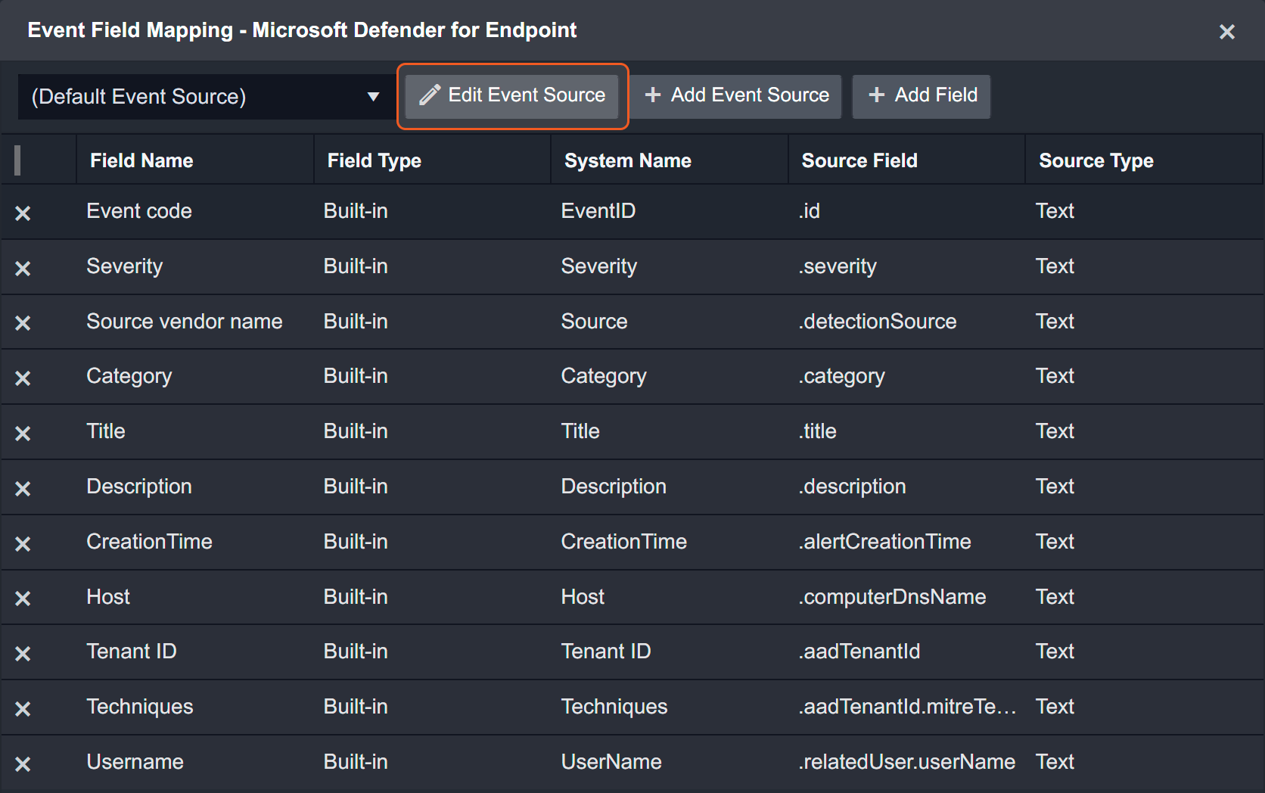
Task: Click Add Event Source button
Action: click(736, 95)
